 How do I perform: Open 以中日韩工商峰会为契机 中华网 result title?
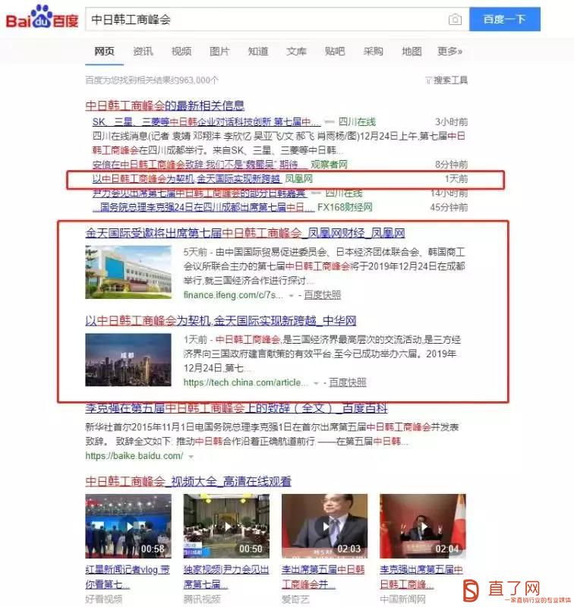(x=221, y=320)
